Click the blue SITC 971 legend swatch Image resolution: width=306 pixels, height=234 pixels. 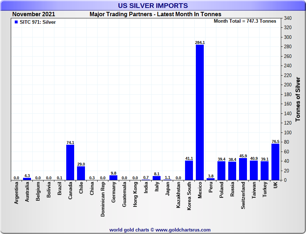click(16, 22)
